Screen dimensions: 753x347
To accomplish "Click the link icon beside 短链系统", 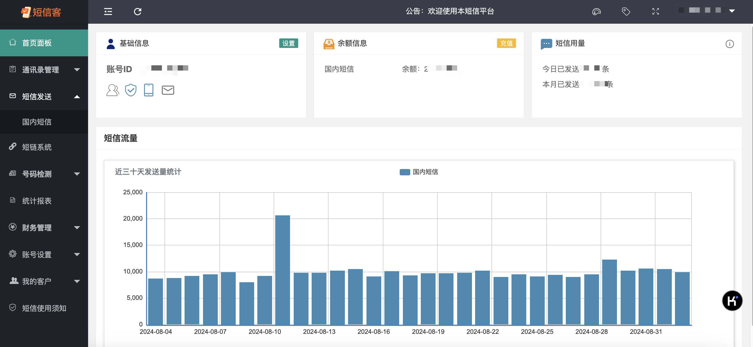I will (13, 146).
